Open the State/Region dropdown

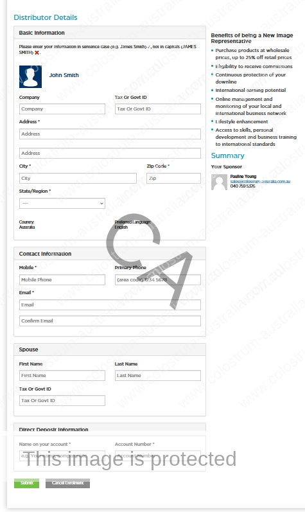[x=62, y=203]
